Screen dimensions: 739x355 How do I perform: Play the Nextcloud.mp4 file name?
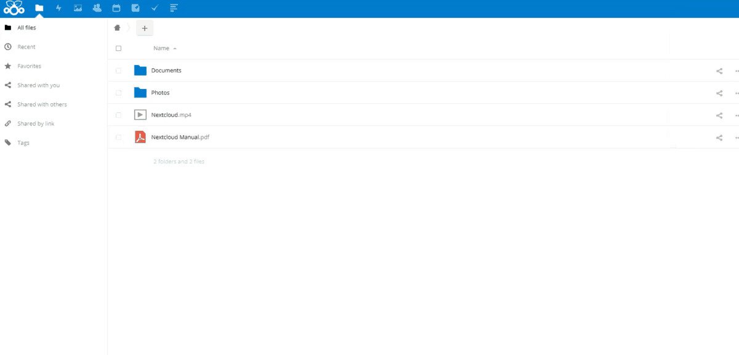171,115
